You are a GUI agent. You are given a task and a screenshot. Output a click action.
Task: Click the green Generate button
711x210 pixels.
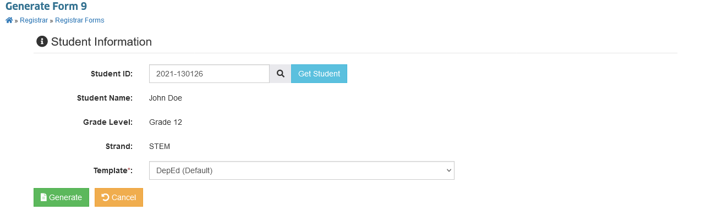[x=61, y=197]
